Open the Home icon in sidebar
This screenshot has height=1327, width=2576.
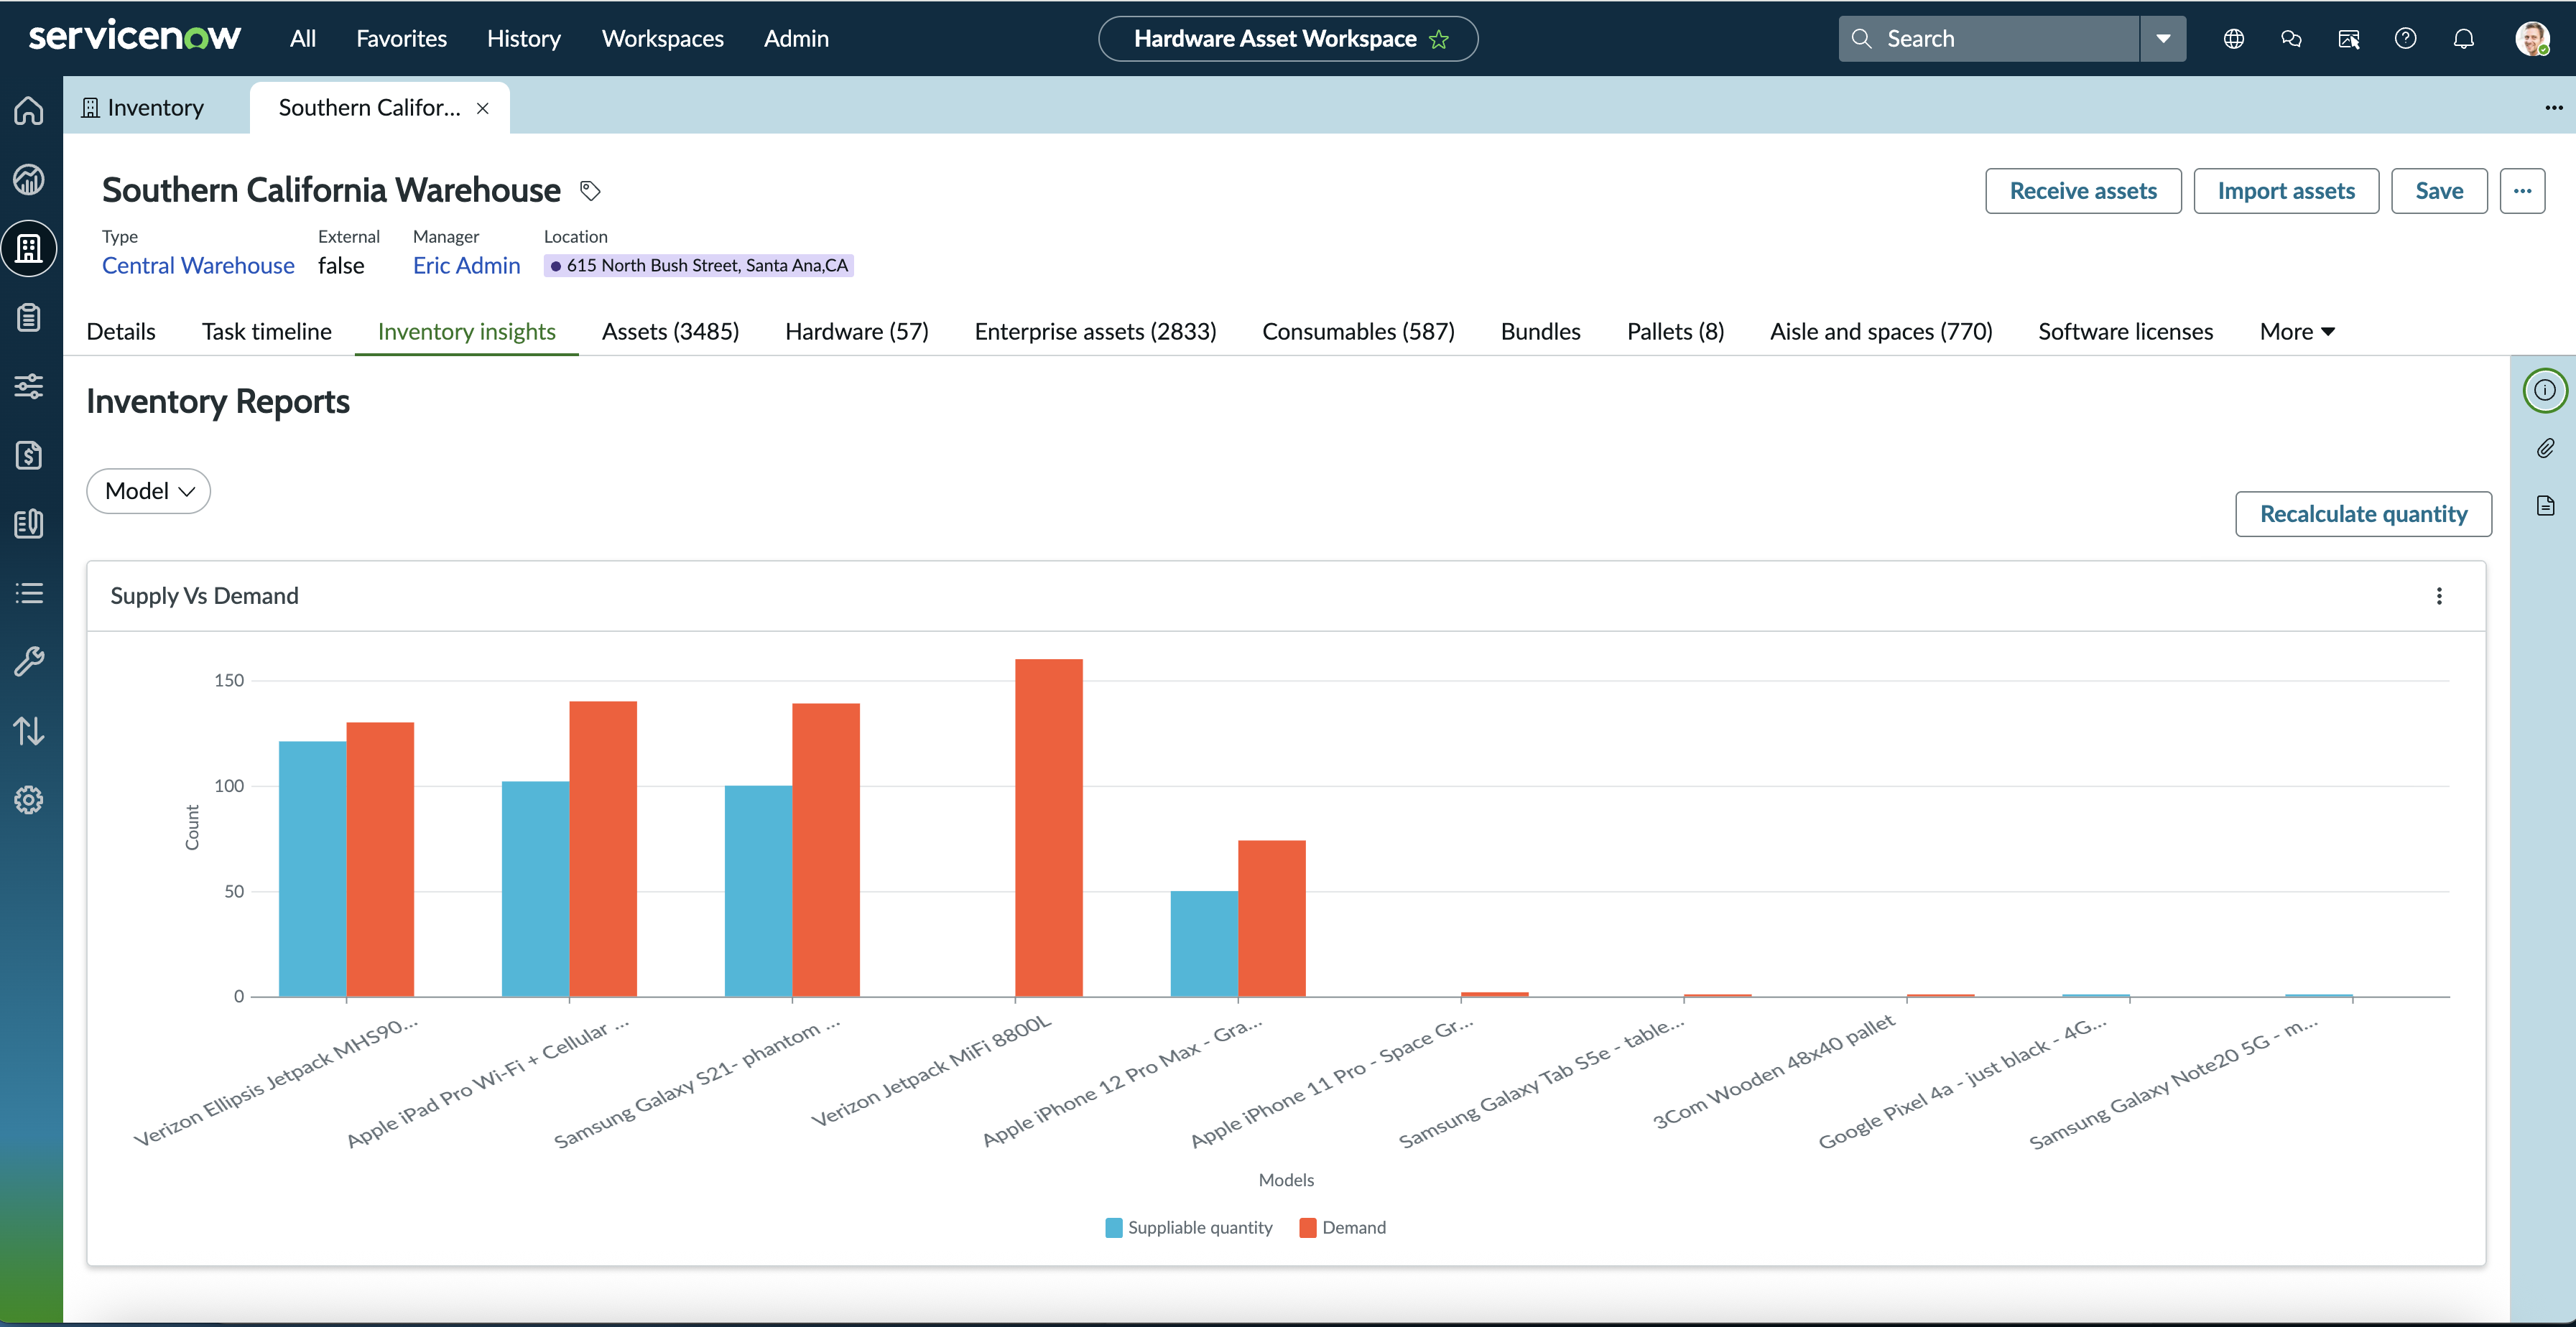[29, 110]
